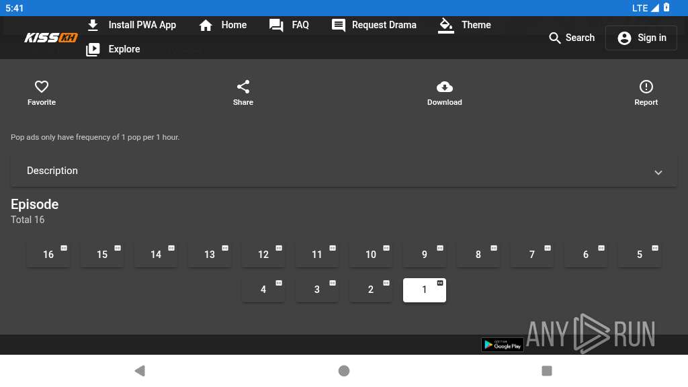The width and height of the screenshot is (688, 387).
Task: Click the 5:41 clock in status bar
Action: 15,8
